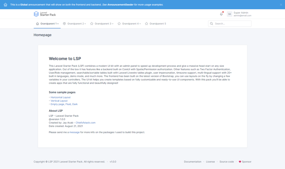Image resolution: width=285 pixels, height=169 pixels.
Task: Click the Laravel Starter Pack logo
Action: (45, 14)
